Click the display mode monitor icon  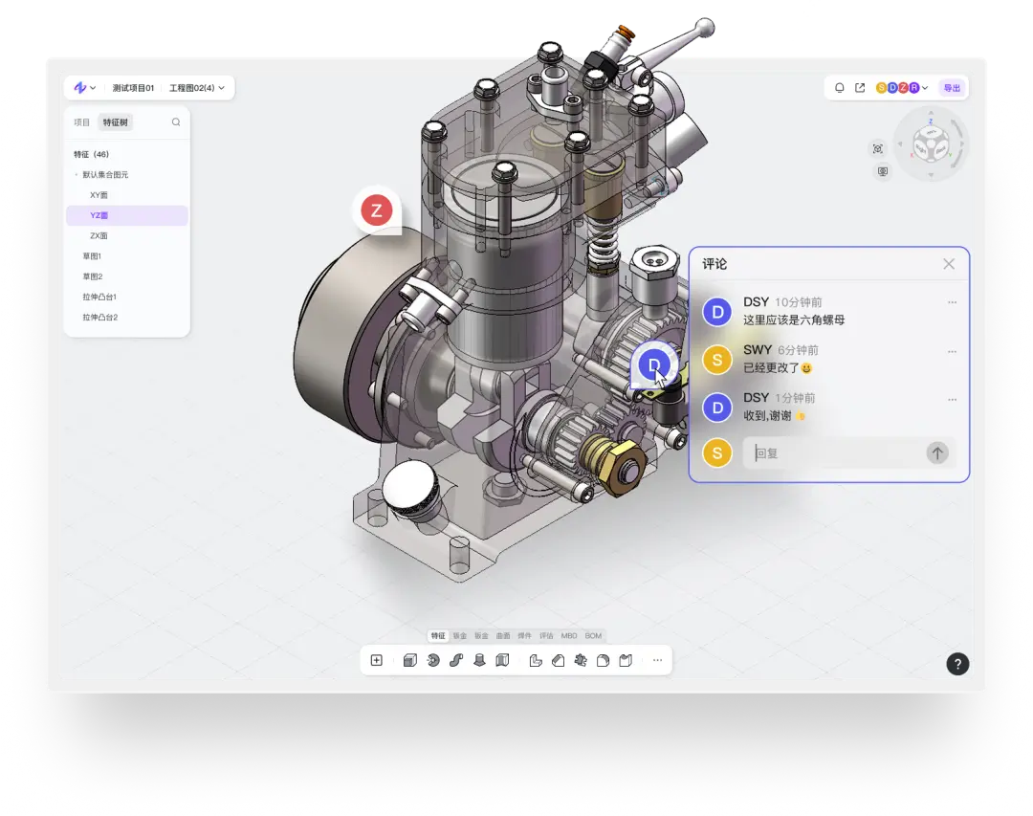(x=883, y=171)
